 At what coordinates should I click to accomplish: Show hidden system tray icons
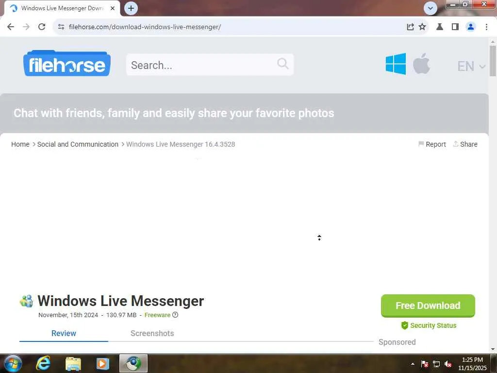413,364
